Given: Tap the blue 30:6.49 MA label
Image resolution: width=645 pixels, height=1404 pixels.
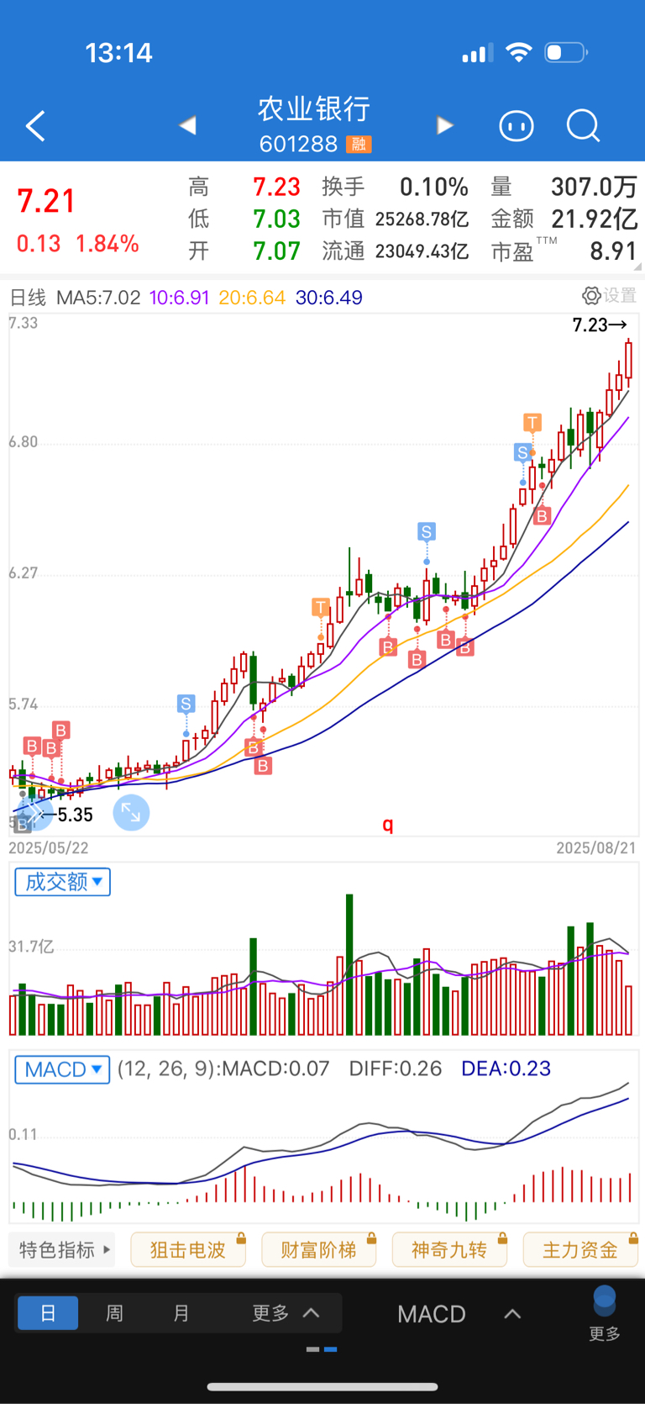Looking at the screenshot, I should [x=328, y=298].
